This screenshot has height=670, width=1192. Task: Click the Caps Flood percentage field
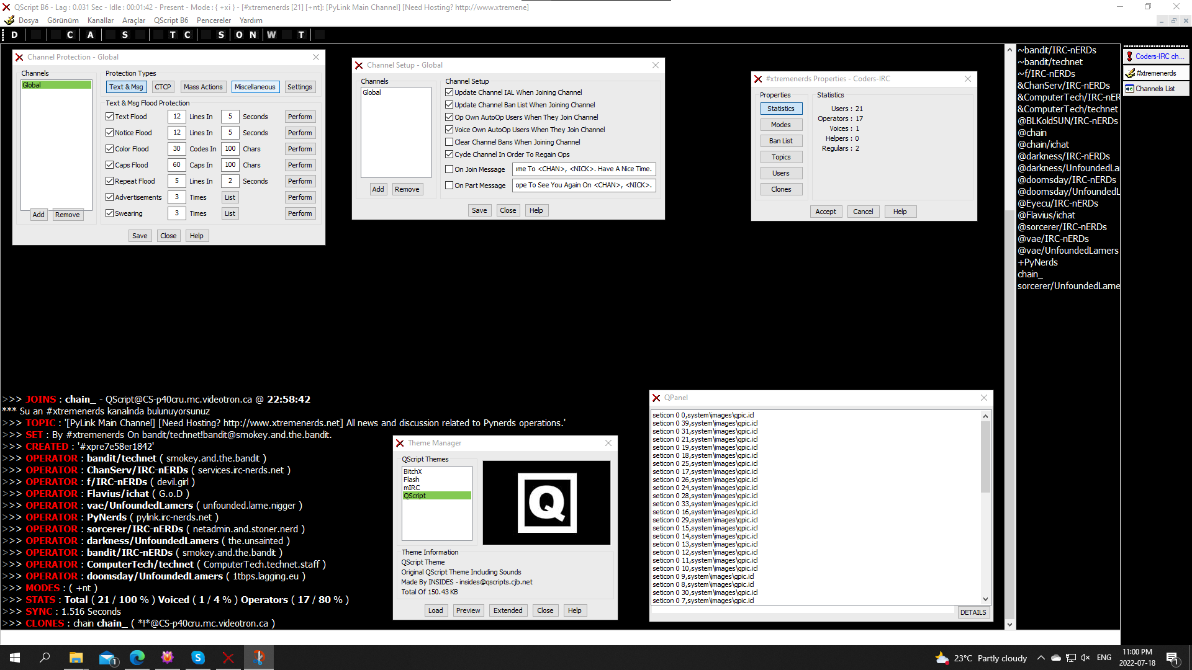(177, 165)
